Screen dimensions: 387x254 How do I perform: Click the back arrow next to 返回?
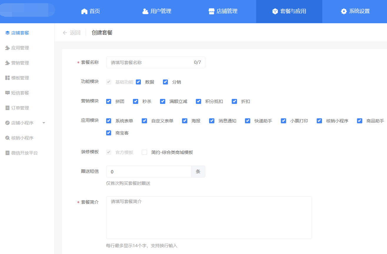[x=65, y=33]
